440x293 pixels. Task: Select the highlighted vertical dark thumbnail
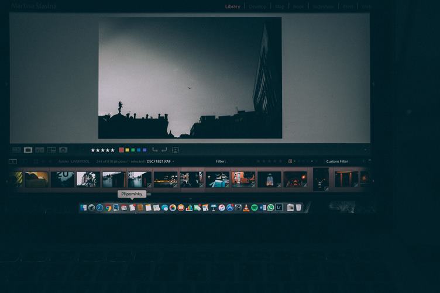tap(321, 180)
